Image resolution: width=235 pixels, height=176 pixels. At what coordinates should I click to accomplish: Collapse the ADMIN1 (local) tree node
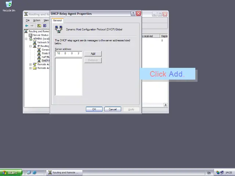point(26,39)
